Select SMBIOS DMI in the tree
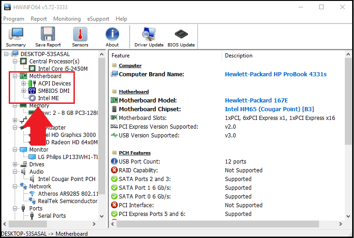Screen dimensions: 354x238 click(x=54, y=91)
